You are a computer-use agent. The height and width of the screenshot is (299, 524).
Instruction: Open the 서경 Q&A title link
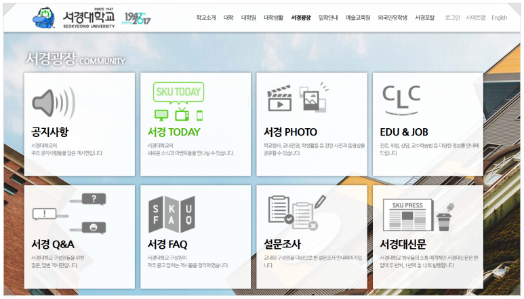point(53,244)
